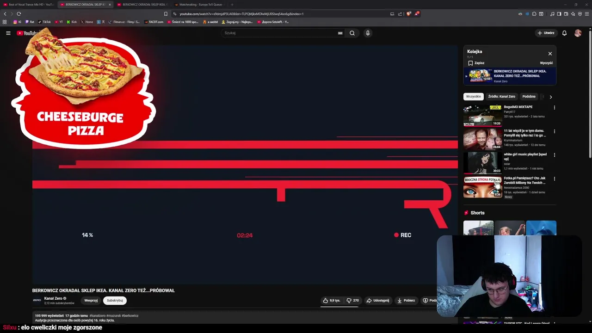The height and width of the screenshot is (333, 592).
Task: Click the #kanalzero hashtag
Action: click(x=97, y=316)
